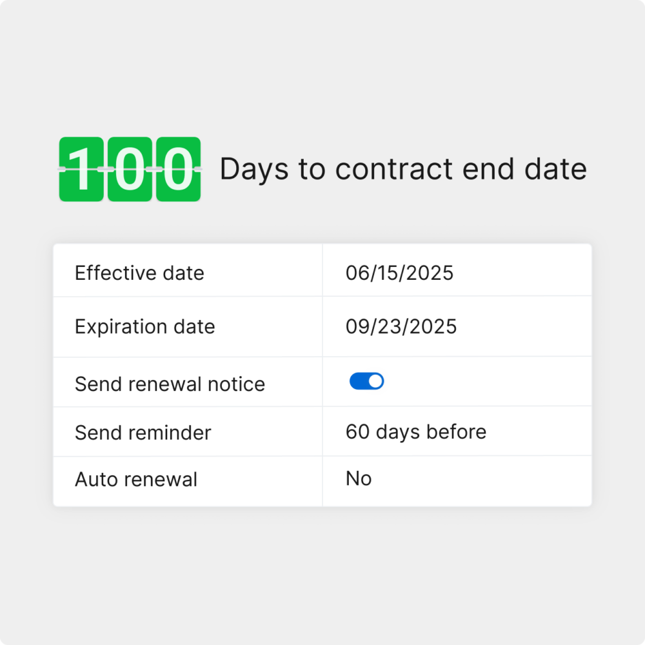Select the Effective date label
The height and width of the screenshot is (645, 645).
139,273
